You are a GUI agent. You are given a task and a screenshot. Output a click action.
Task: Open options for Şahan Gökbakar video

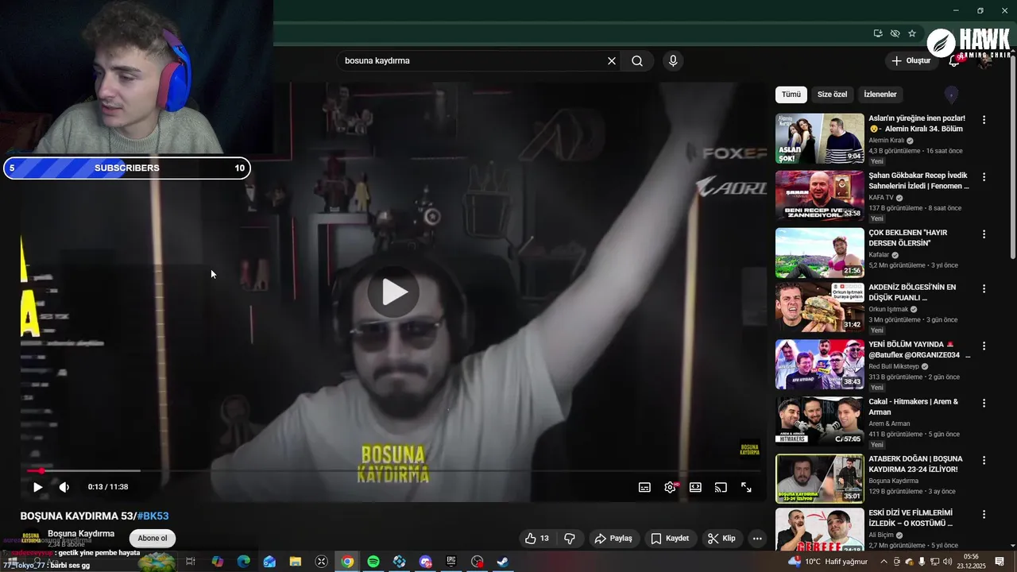tap(984, 177)
